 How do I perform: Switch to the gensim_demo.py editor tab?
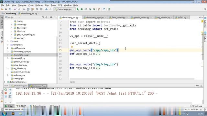coord(141,17)
